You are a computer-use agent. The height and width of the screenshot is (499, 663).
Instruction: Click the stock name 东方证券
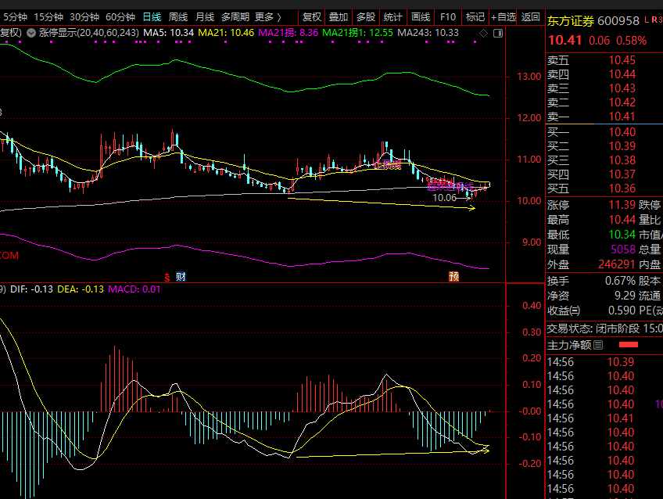point(571,20)
